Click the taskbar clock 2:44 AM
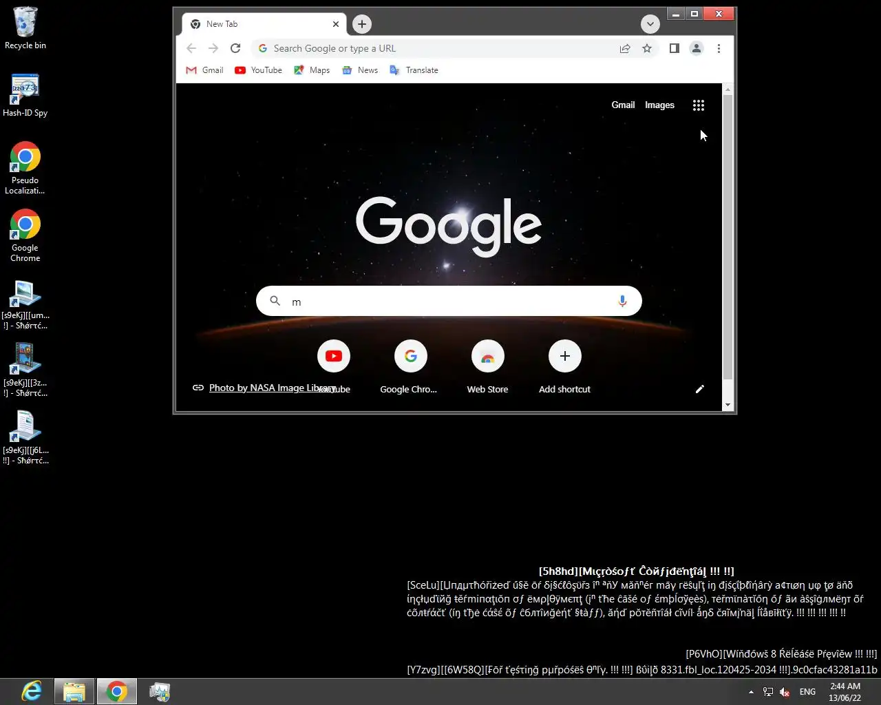The height and width of the screenshot is (705, 881). point(845,692)
